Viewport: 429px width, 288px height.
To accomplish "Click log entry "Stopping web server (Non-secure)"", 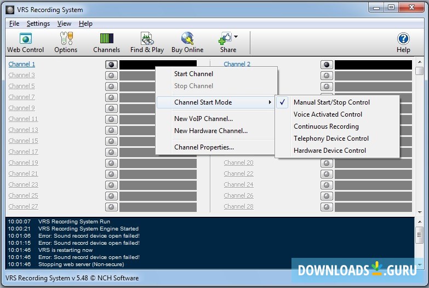I will (81, 264).
